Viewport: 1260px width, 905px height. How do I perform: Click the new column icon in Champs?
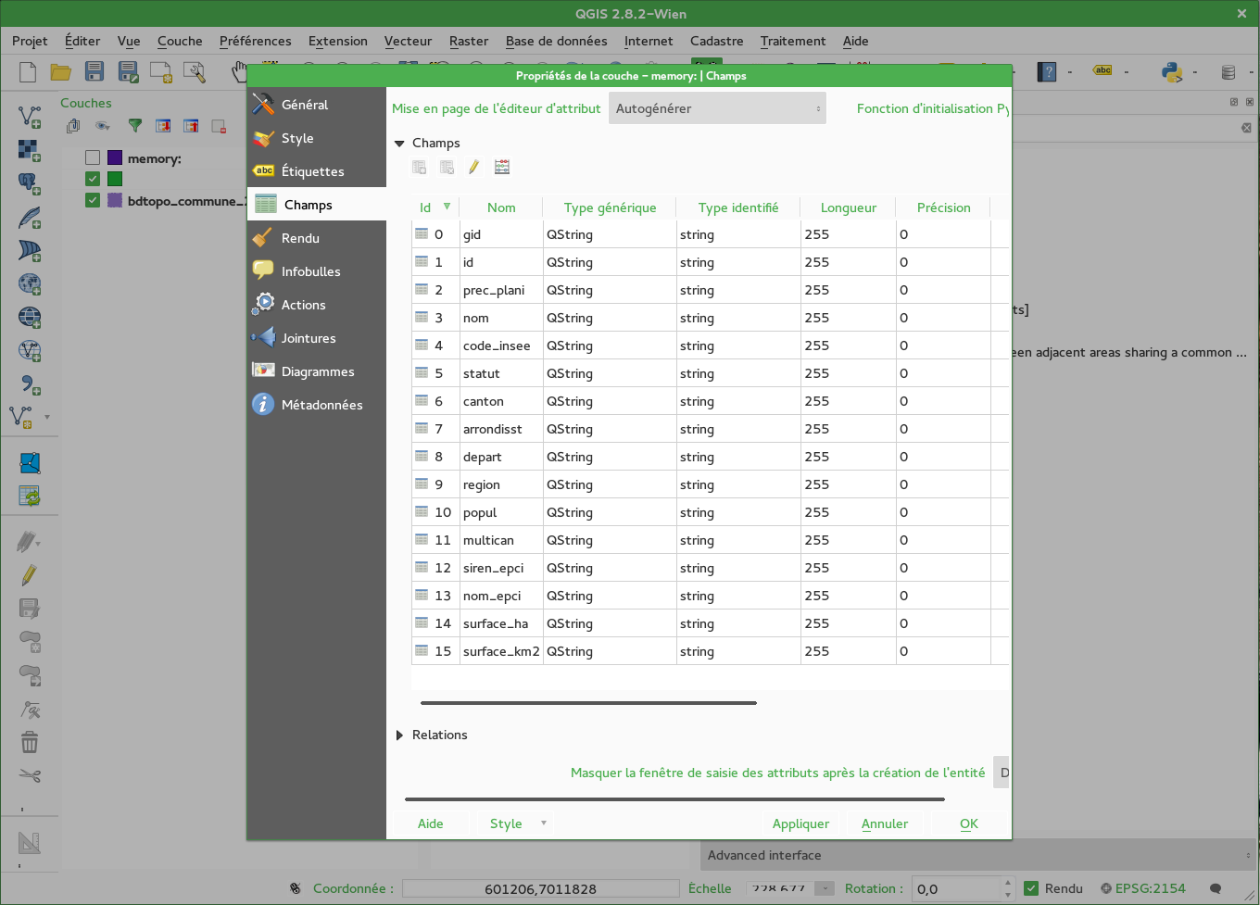[x=420, y=168]
